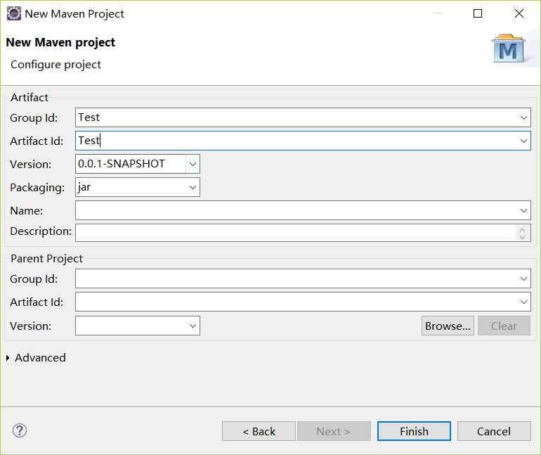This screenshot has width=541, height=455.
Task: Click the Browse... button
Action: [448, 326]
